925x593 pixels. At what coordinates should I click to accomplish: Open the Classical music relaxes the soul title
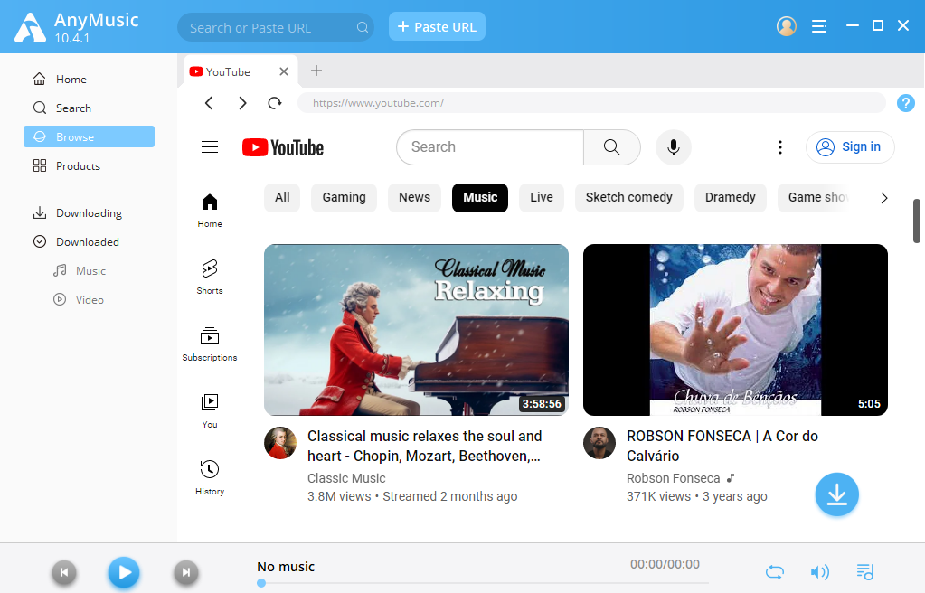click(425, 446)
